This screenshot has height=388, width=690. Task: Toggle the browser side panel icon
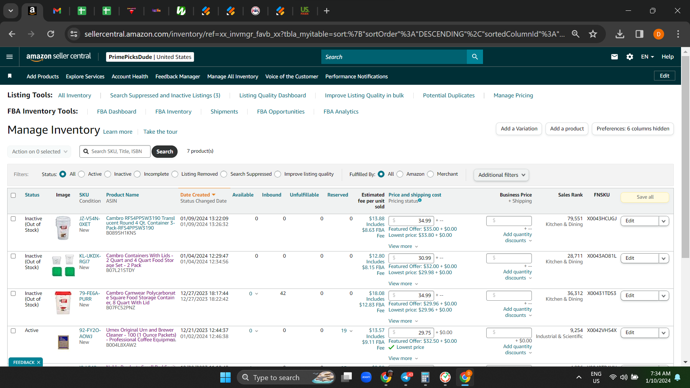(x=639, y=34)
